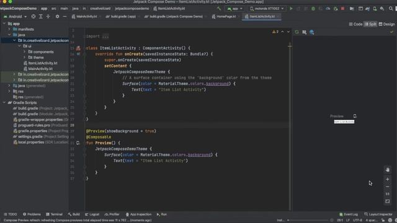Click the Select Opened File target icon
The height and width of the screenshot is (223, 397).
(33, 17)
